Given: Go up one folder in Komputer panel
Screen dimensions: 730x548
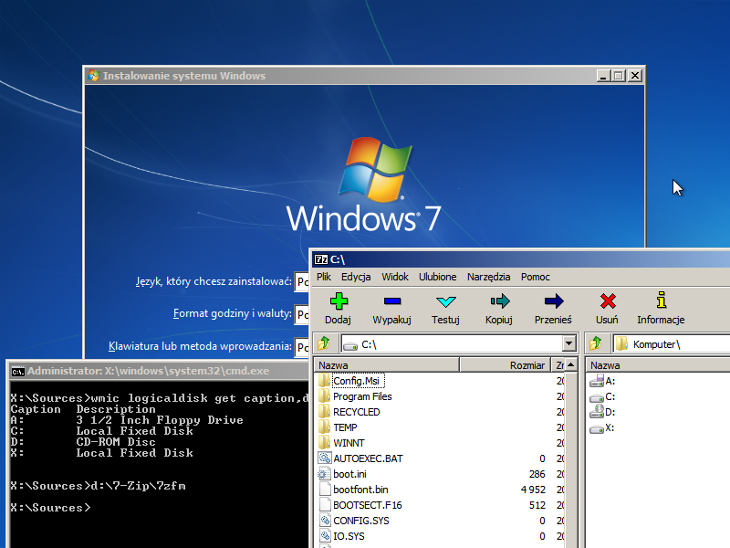Looking at the screenshot, I should coord(596,344).
